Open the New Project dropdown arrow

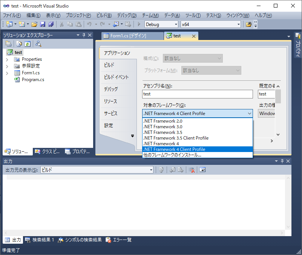click(15, 24)
